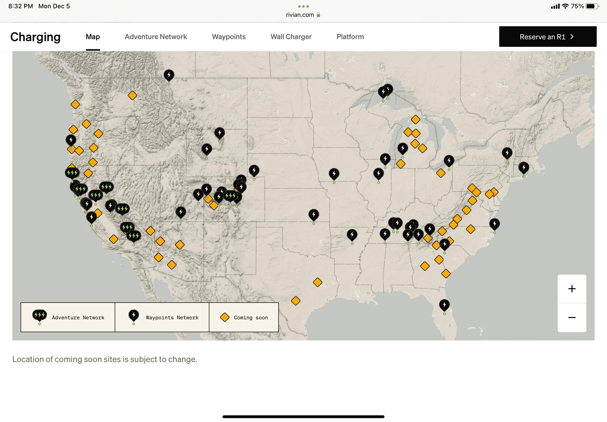Select the Adventure Network pin near Los Angeles

tap(134, 236)
